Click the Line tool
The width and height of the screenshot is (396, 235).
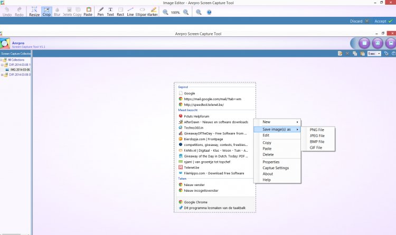pos(130,12)
